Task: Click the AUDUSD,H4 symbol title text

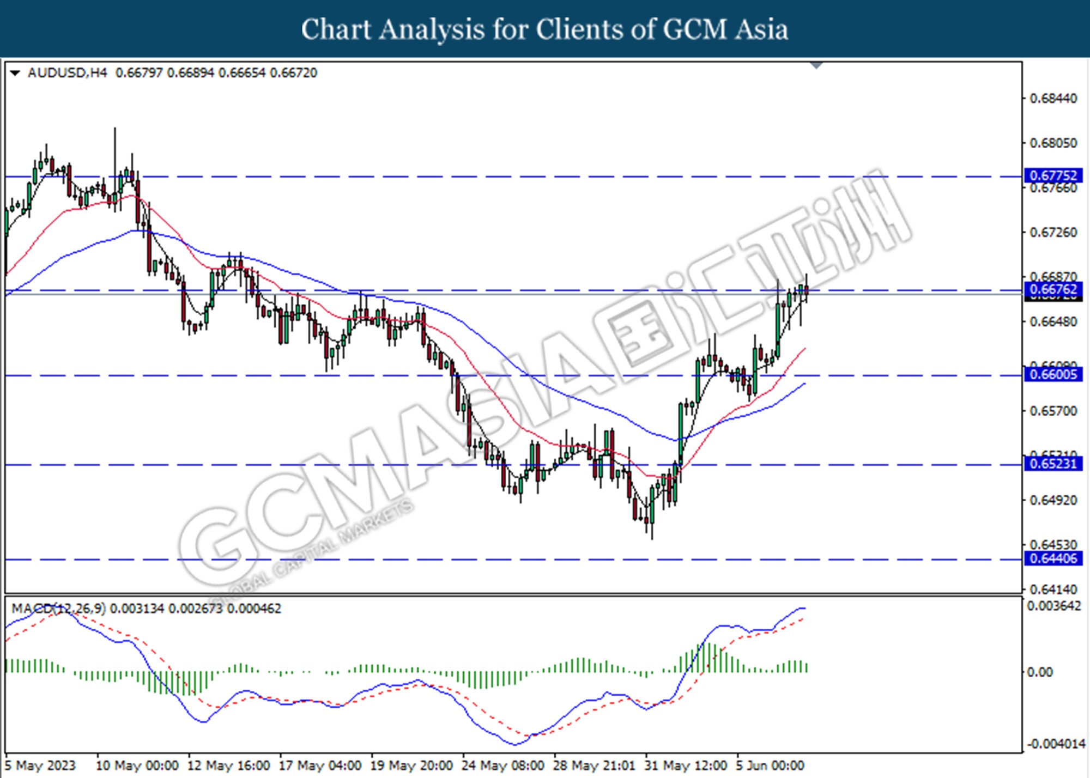Action: tap(67, 73)
